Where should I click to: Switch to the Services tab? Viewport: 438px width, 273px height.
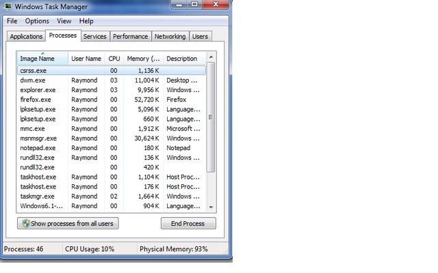click(95, 36)
